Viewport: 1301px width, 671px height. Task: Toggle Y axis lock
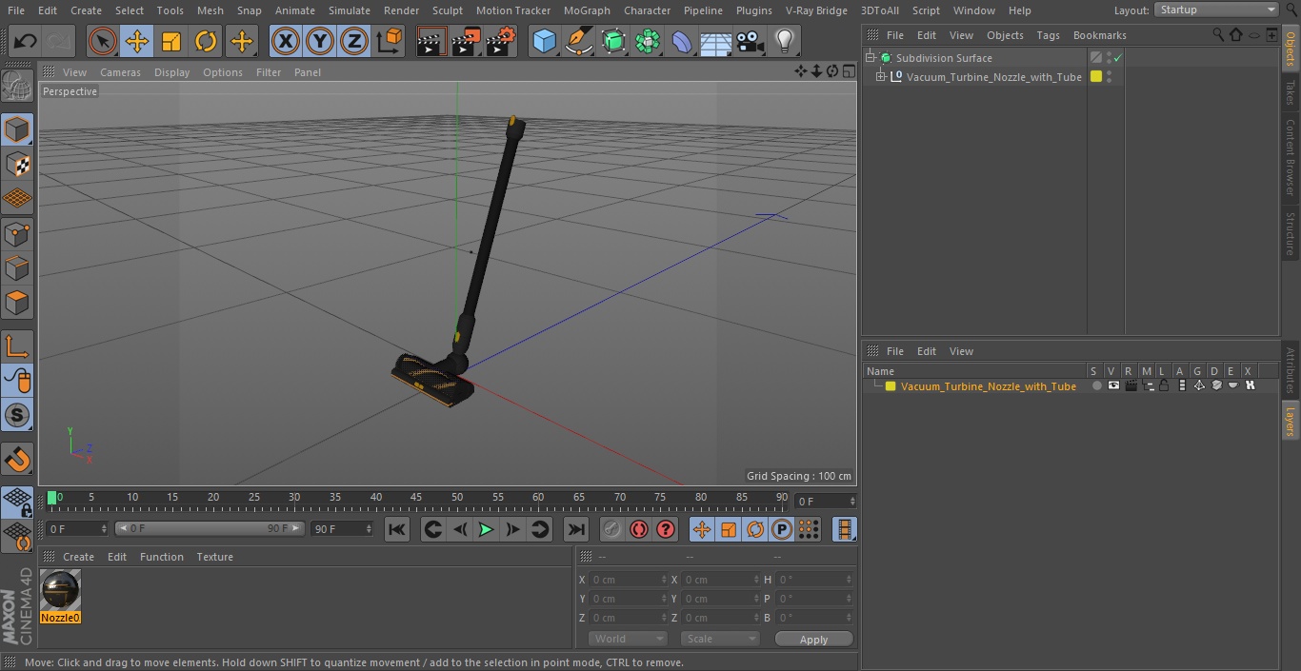click(x=320, y=42)
